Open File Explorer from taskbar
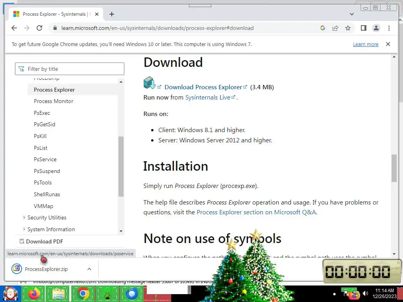Screen dimensions: 403x302 click(x=59, y=294)
